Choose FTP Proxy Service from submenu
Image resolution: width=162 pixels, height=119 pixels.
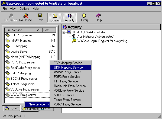(71, 81)
